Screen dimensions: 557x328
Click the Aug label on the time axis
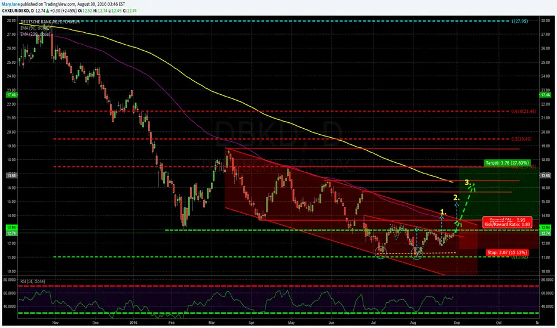tap(413, 323)
